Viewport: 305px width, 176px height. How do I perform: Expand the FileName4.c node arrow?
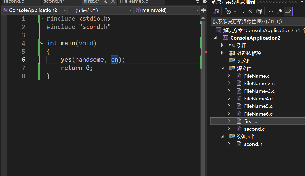tap(229, 99)
